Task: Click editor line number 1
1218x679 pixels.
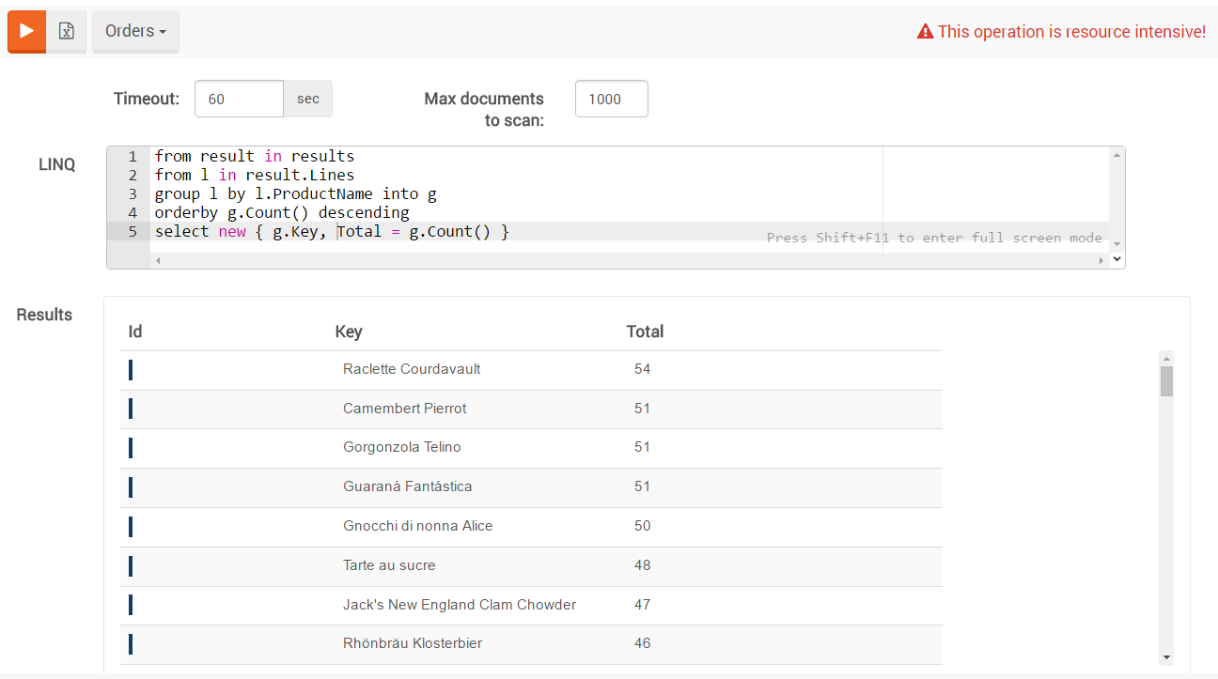Action: pos(133,156)
